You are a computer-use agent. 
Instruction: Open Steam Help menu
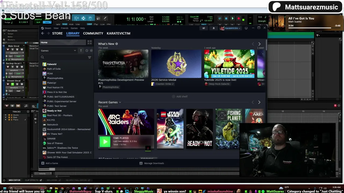(83, 28)
